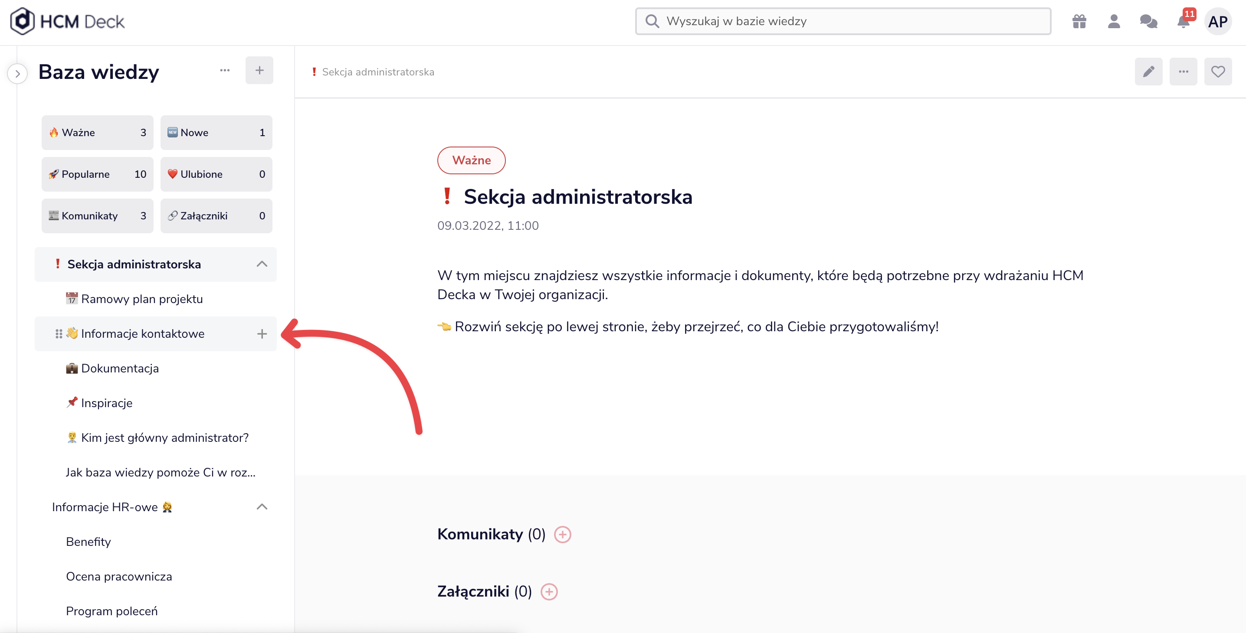Collapse the Sekcja administratorska section

[x=262, y=264]
